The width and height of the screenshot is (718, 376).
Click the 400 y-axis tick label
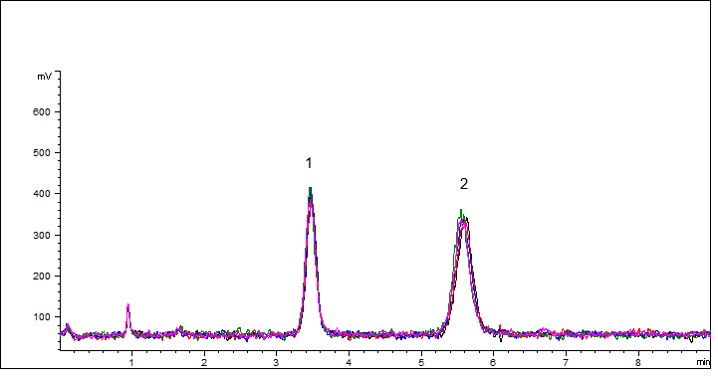pos(41,194)
